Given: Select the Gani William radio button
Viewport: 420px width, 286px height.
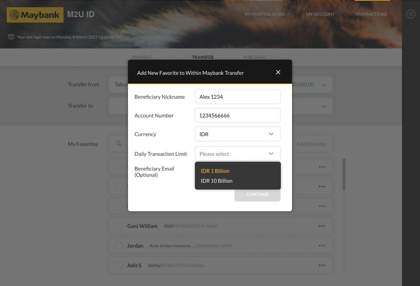Looking at the screenshot, I should coord(118,226).
